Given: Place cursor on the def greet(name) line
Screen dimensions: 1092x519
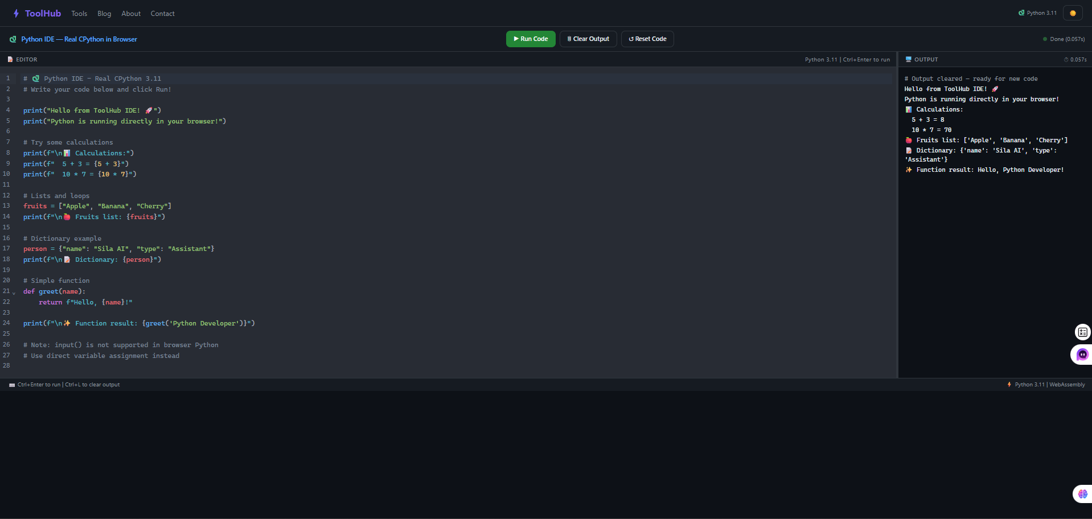Looking at the screenshot, I should (54, 291).
